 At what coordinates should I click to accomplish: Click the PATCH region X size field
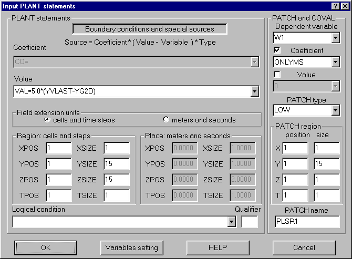click(x=327, y=148)
